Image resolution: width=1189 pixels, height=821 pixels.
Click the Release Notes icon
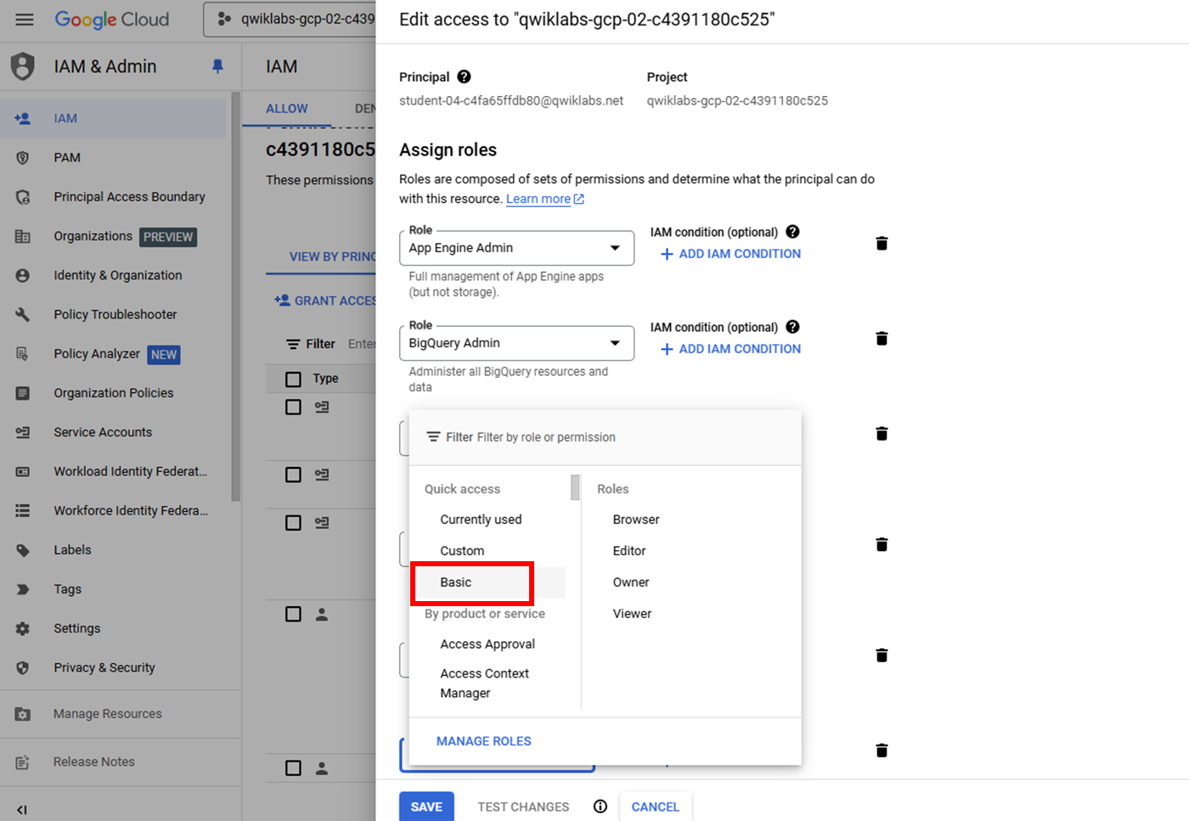click(23, 762)
